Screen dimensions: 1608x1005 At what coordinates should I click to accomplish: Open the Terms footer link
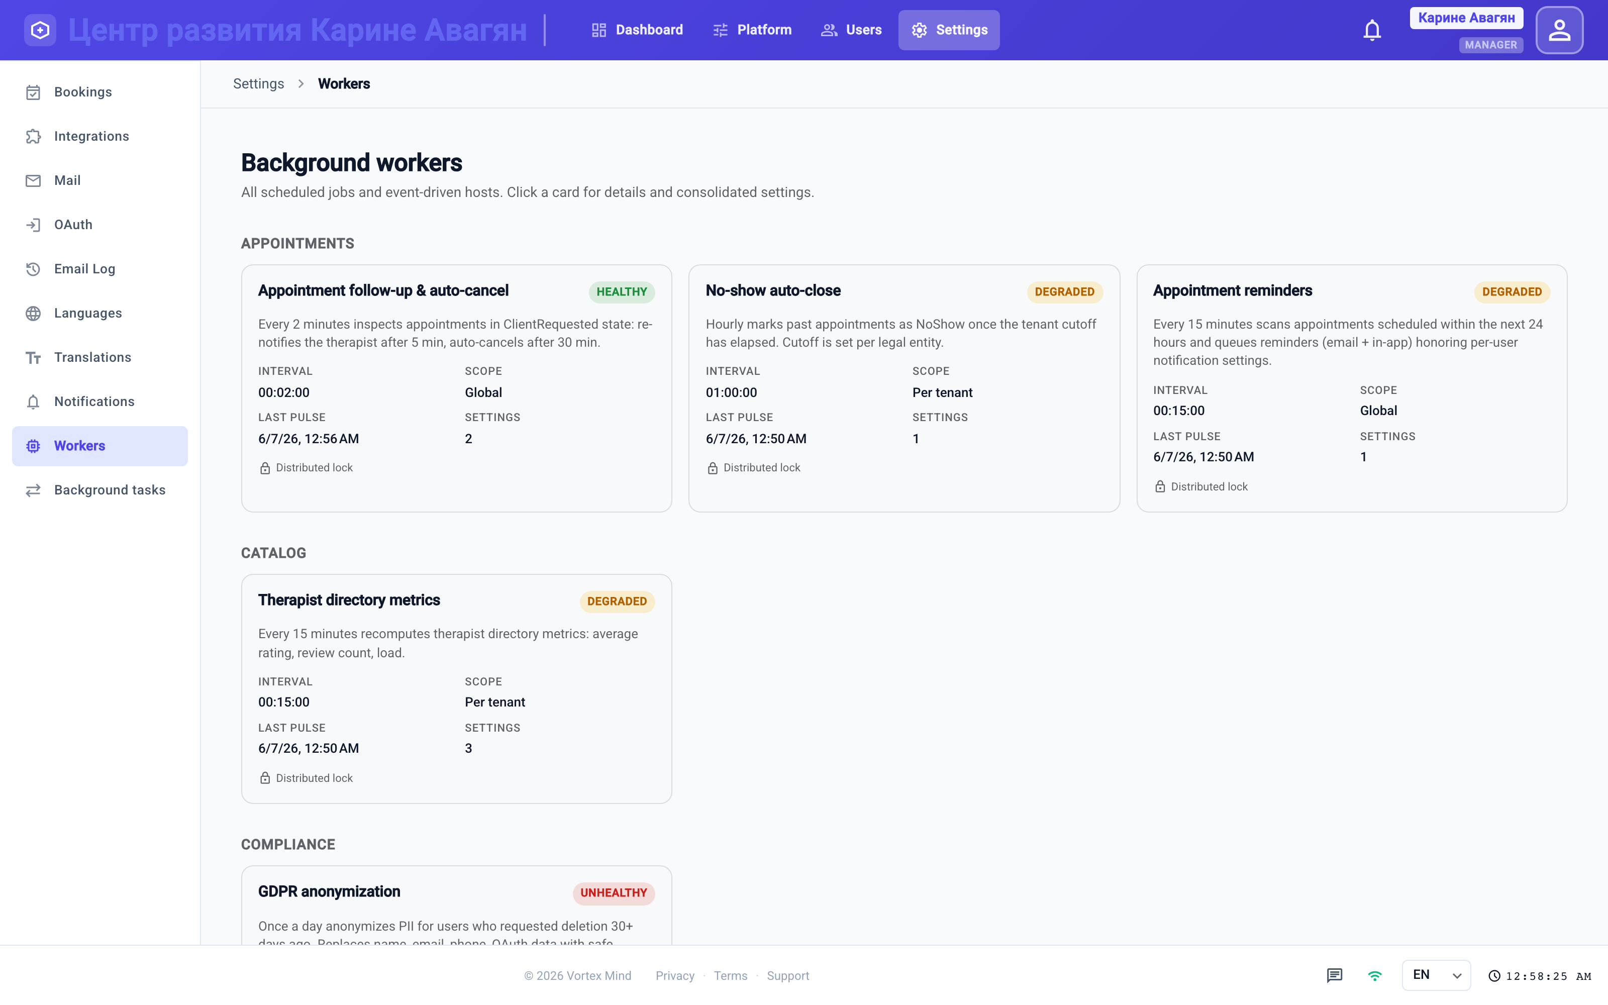coord(730,975)
